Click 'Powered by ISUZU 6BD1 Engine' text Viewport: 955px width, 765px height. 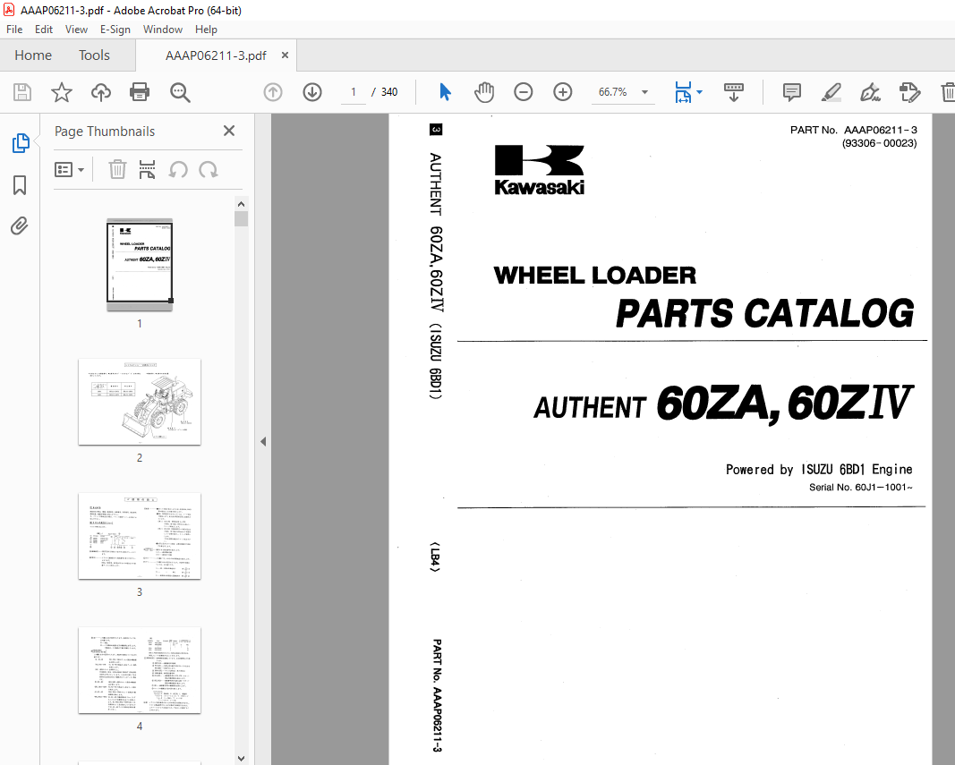[x=819, y=469]
